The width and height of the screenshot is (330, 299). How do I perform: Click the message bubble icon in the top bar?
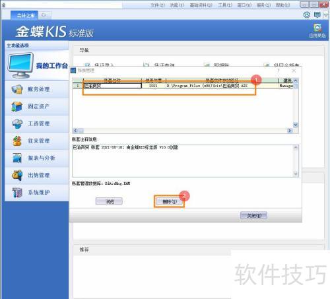[x=317, y=15]
